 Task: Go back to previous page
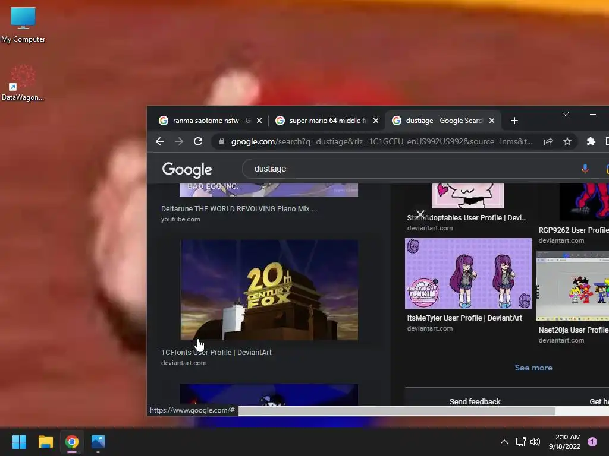click(159, 141)
